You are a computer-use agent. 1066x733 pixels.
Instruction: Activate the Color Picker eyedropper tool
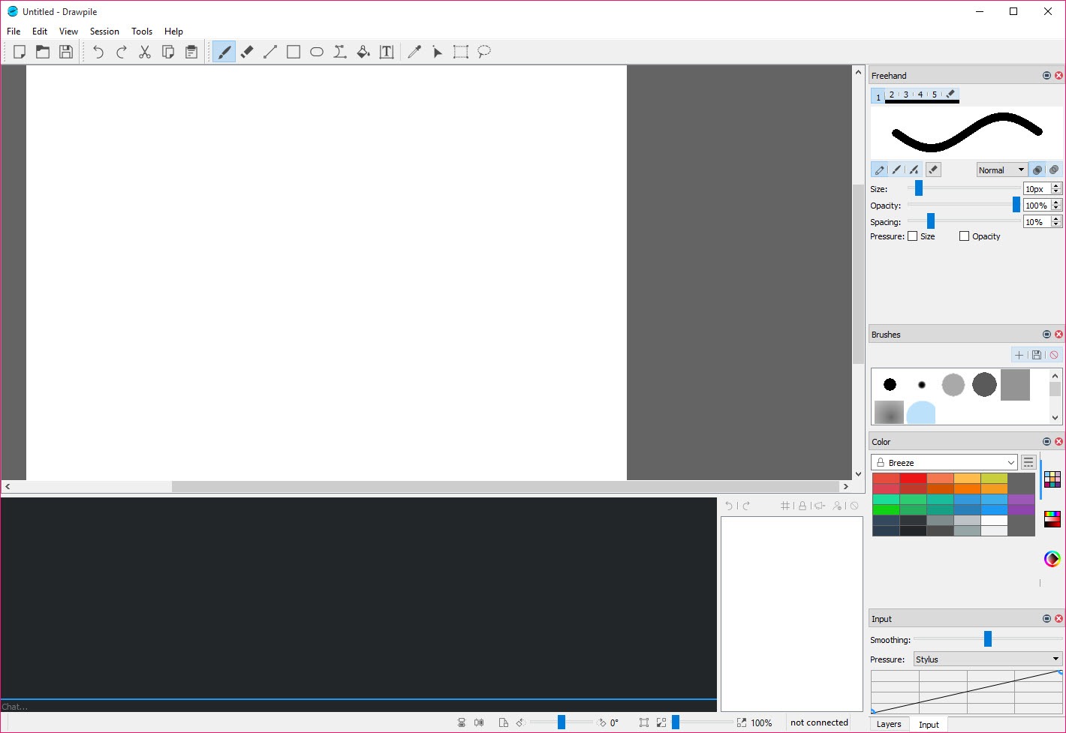[414, 52]
